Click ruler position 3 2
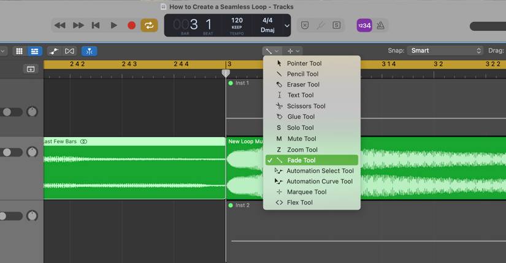This screenshot has width=506, height=263. [438, 64]
